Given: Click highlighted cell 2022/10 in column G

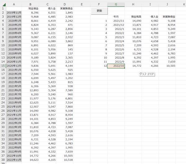Looking at the screenshot, I should pos(116,66).
